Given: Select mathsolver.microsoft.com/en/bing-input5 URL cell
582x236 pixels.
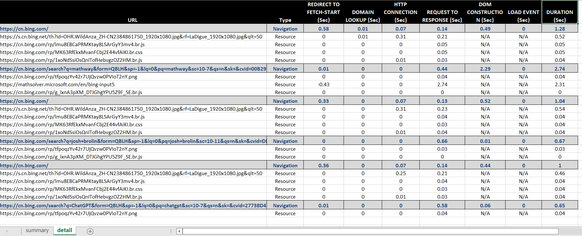Looking at the screenshot, I should click(x=133, y=85).
